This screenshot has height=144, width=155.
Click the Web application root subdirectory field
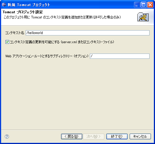tap(120, 56)
